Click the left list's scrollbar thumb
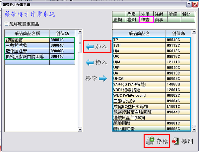This screenshot has width=199, height=152. [80, 43]
